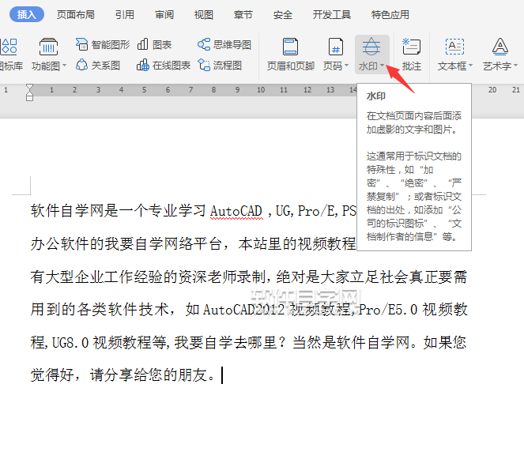Click the 水印 watermark icon
Screen dimensions: 524x463
[x=371, y=47]
